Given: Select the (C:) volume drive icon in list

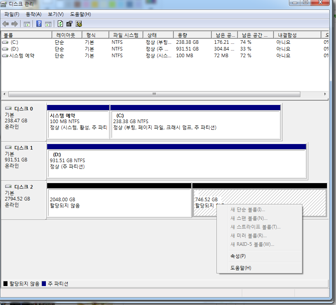Looking at the screenshot, I should (x=5, y=42).
